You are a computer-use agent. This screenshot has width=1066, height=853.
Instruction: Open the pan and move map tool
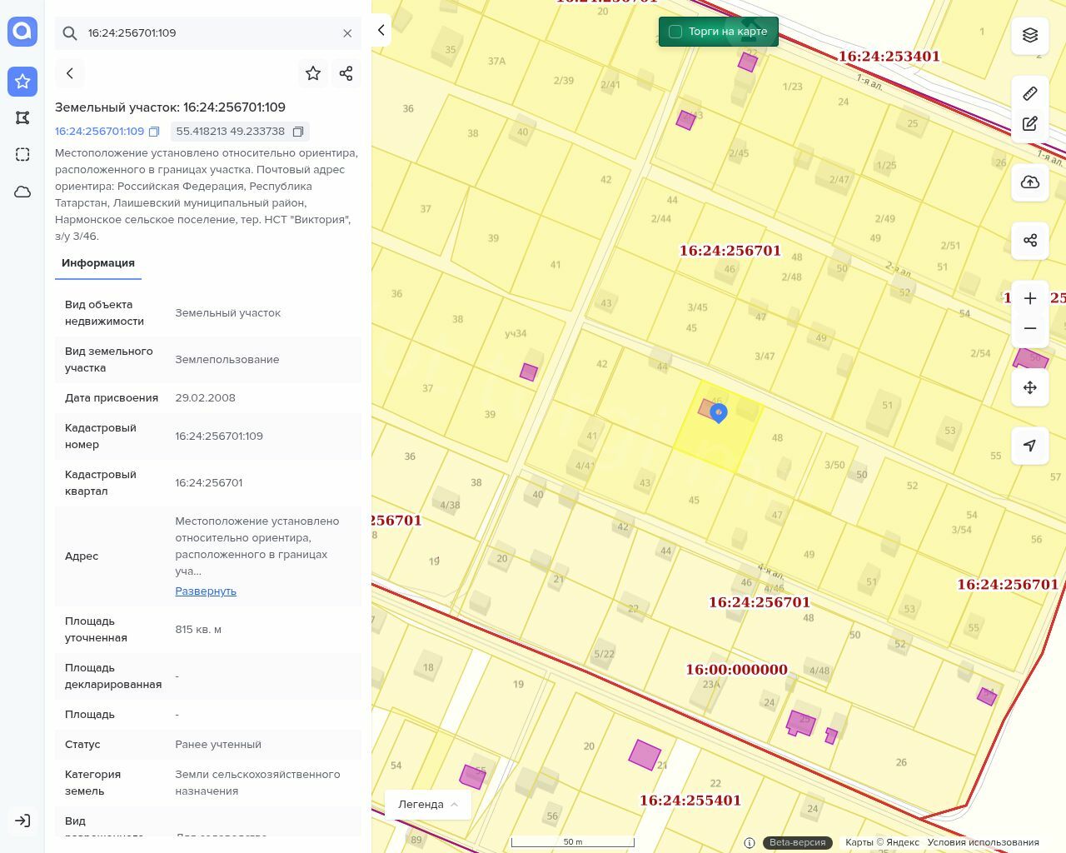1030,387
